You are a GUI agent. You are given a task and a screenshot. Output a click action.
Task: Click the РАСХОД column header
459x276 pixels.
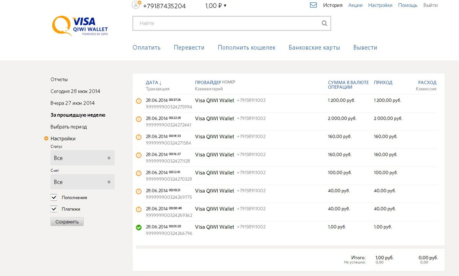click(427, 82)
